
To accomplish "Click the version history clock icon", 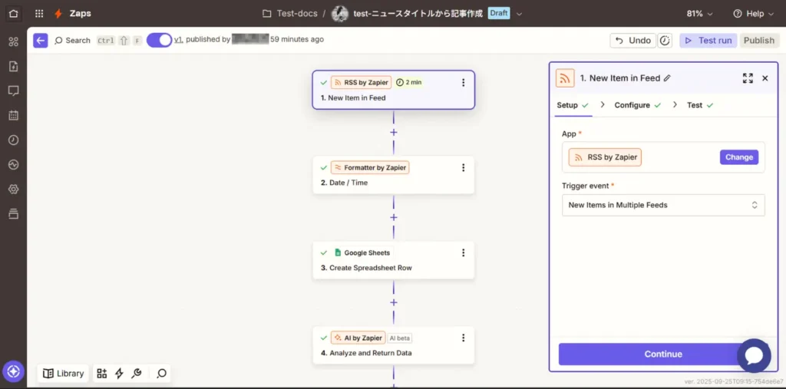I will click(x=665, y=40).
